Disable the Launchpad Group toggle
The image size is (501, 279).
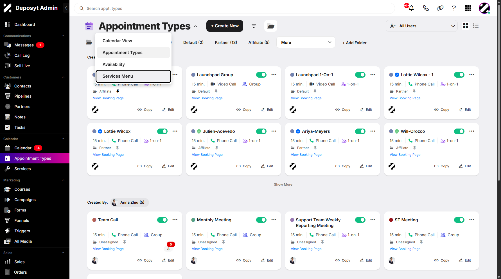pos(261,75)
